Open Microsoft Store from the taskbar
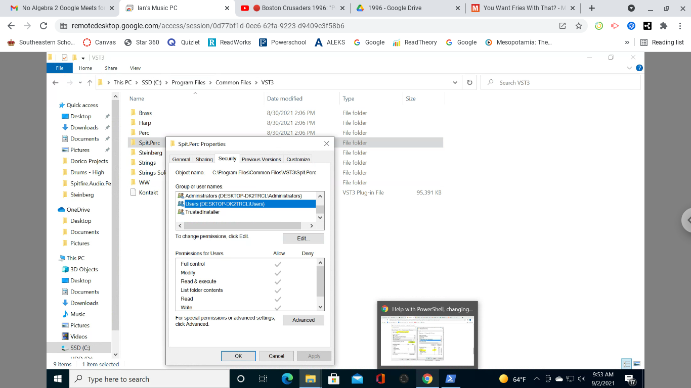The image size is (691, 388). [333, 379]
